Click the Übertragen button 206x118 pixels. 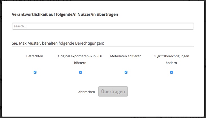point(113,91)
